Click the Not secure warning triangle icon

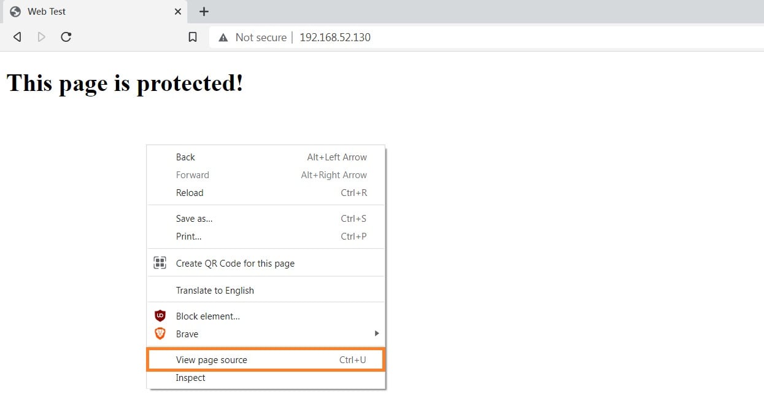point(223,37)
